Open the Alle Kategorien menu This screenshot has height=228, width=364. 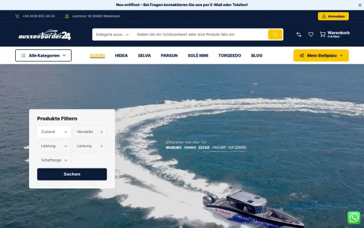pos(44,55)
